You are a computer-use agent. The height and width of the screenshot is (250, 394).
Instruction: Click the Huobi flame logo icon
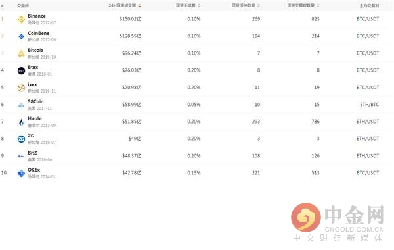pyautogui.click(x=21, y=122)
